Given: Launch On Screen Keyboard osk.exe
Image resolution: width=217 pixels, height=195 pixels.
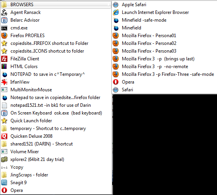Looking at the screenshot, I should [x=56, y=113].
